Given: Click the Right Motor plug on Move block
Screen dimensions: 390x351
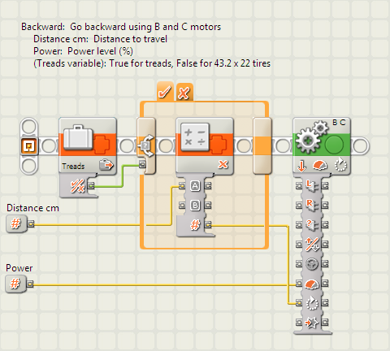Looking at the screenshot, I should click(299, 206).
